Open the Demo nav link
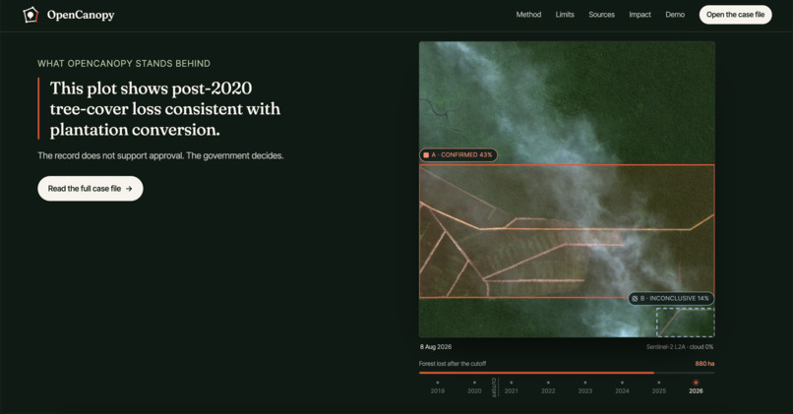793x414 pixels. coord(675,15)
